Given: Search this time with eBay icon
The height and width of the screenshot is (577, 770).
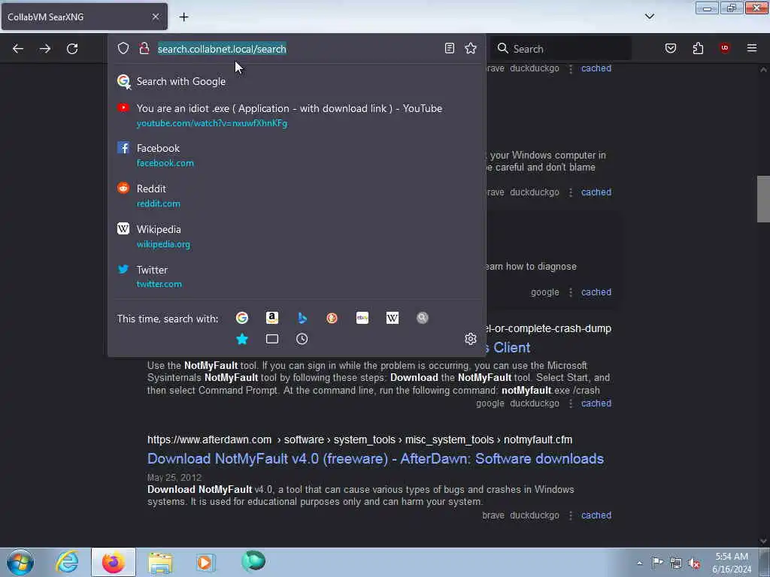Looking at the screenshot, I should tap(362, 318).
